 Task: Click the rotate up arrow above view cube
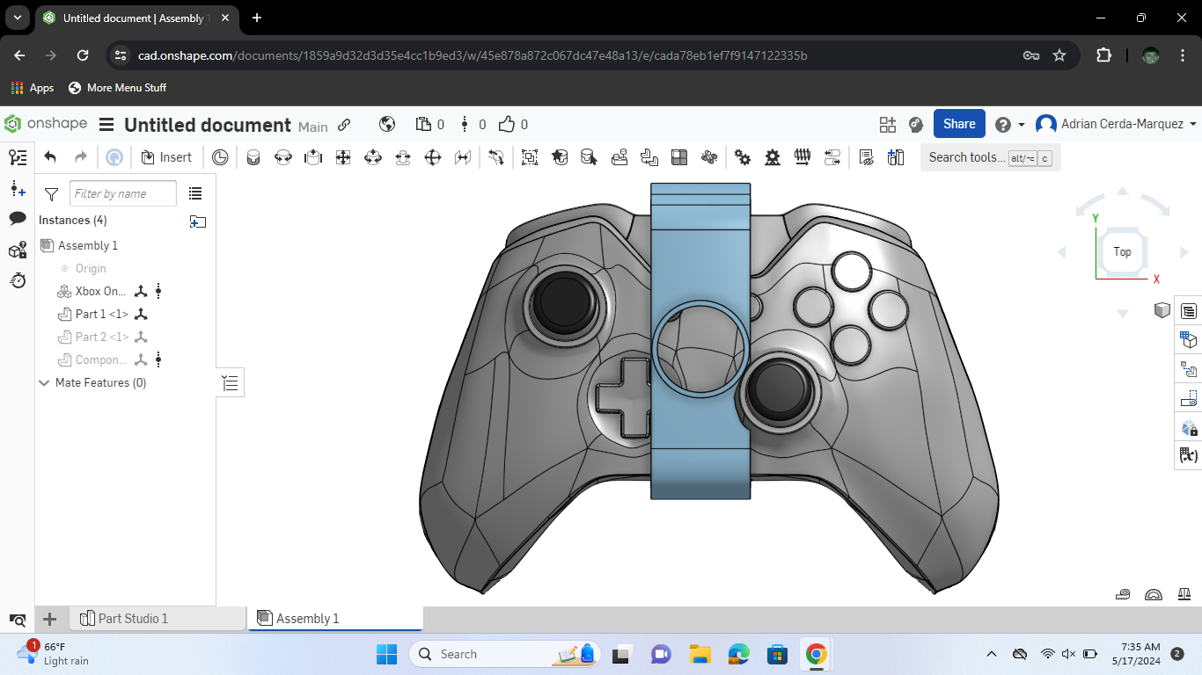(x=1122, y=191)
